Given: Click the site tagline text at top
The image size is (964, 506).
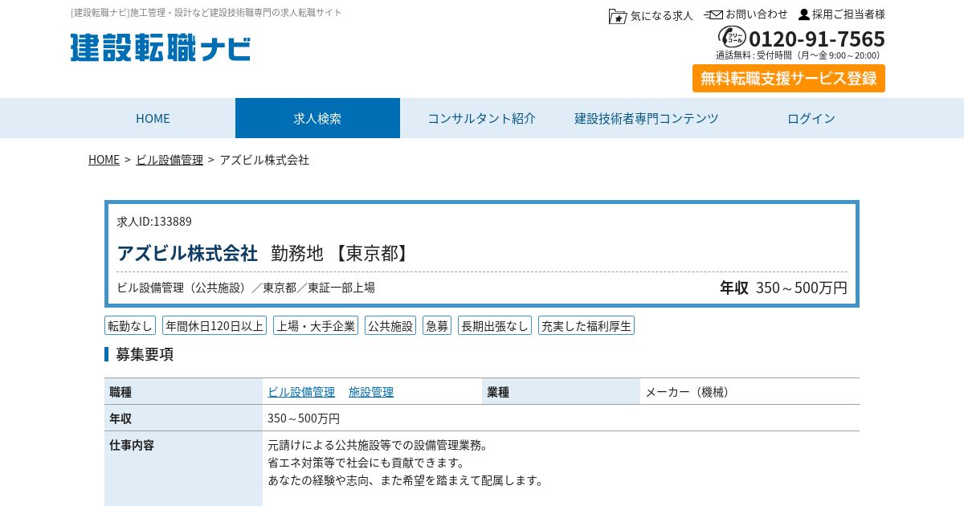Looking at the screenshot, I should click(206, 13).
